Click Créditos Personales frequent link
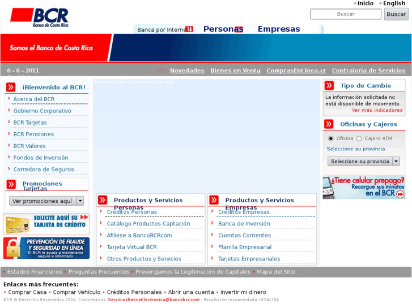This screenshot has width=412, height=308. [134, 292]
